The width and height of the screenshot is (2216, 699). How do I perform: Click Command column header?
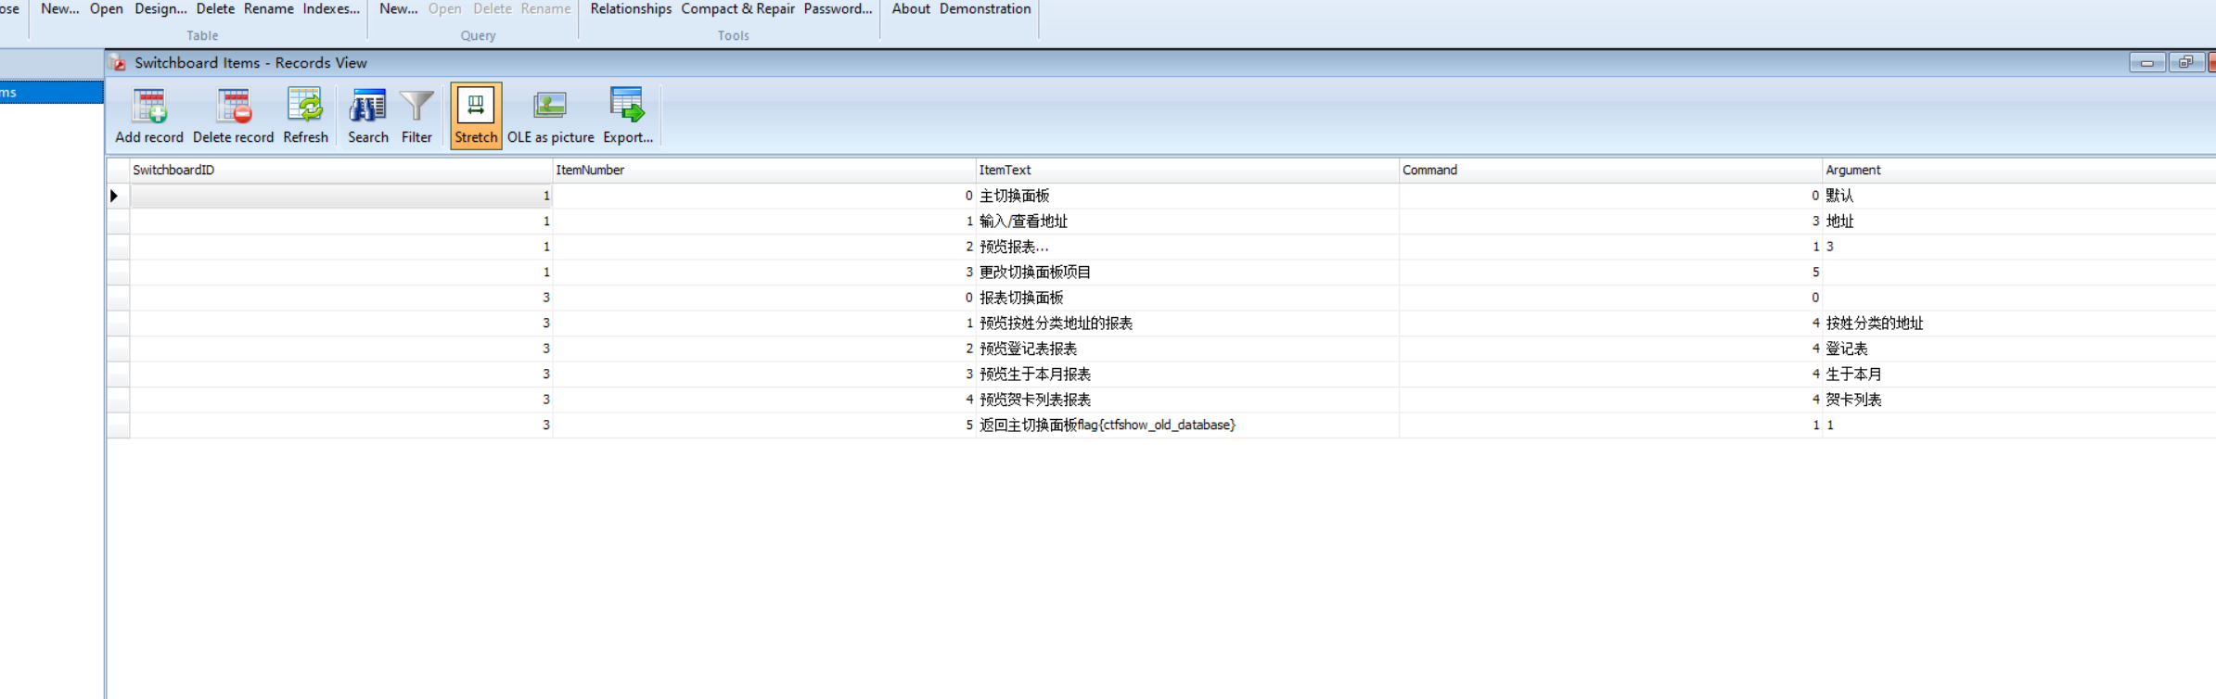point(1610,170)
